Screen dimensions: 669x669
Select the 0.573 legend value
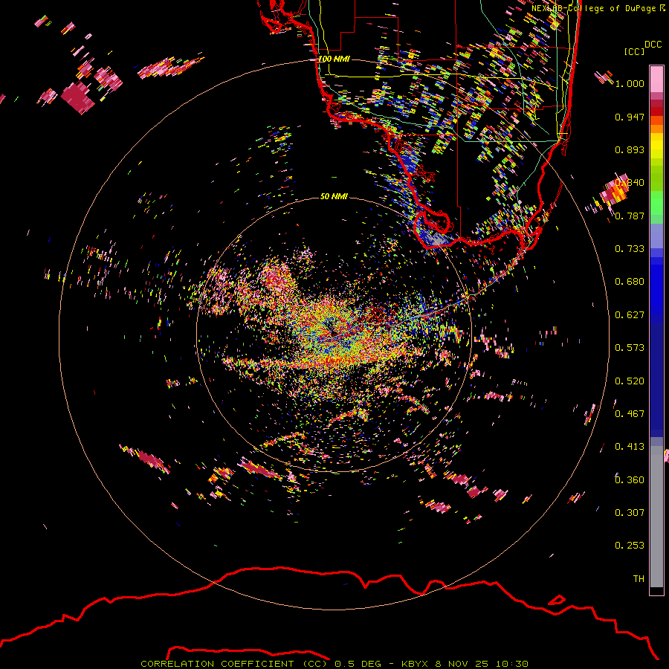(630, 348)
